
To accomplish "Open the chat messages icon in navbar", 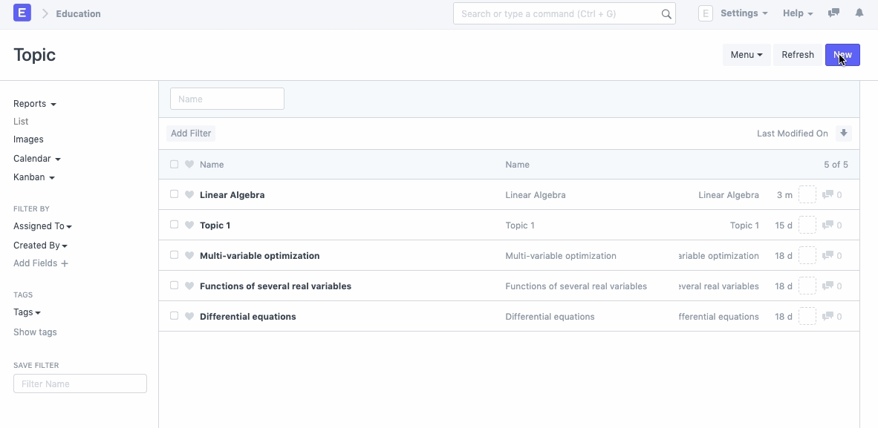I will (x=833, y=13).
